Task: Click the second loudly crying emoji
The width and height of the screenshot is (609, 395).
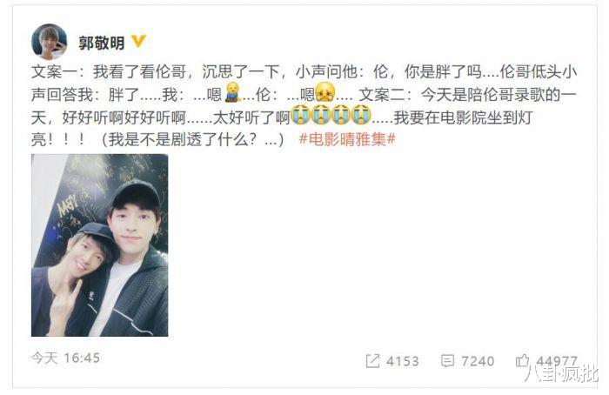Action: coord(320,115)
